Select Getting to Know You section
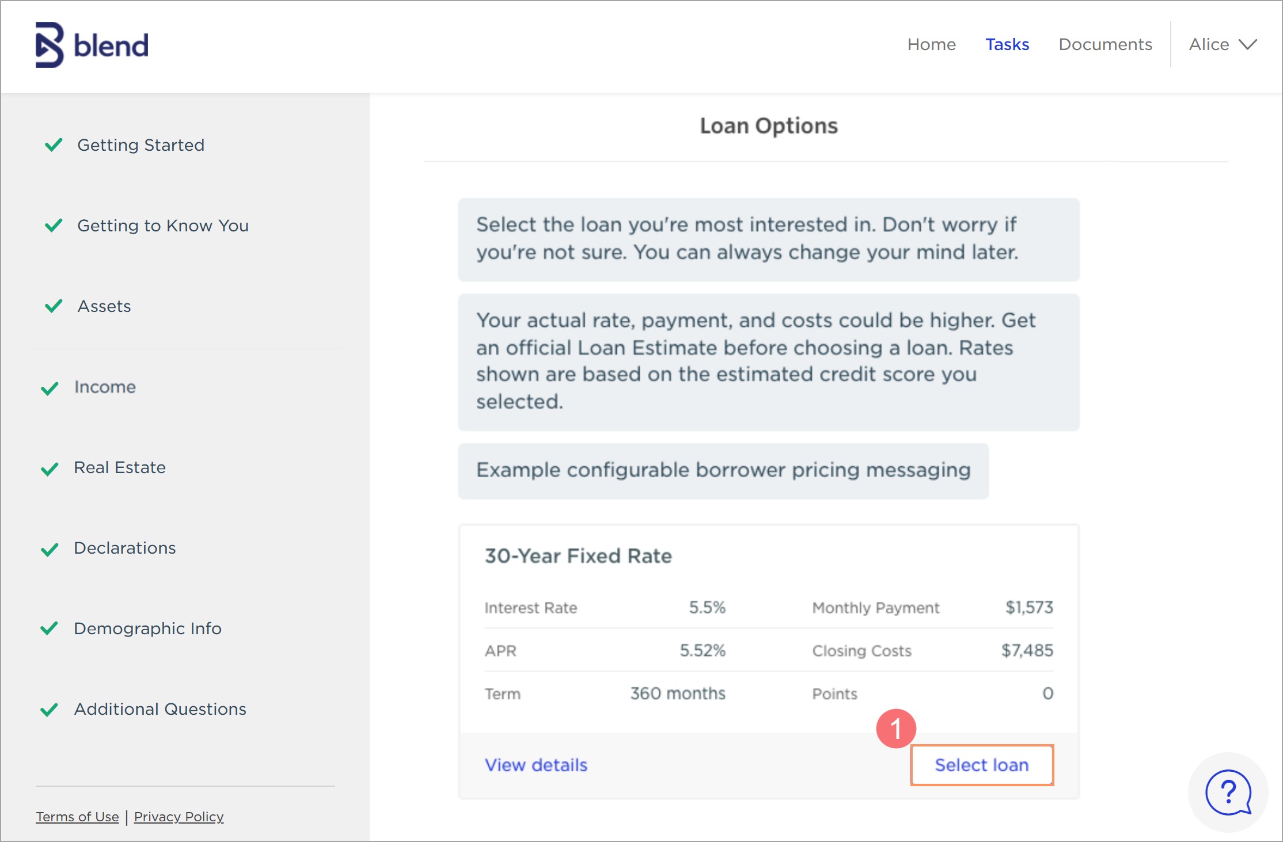Viewport: 1283px width, 842px height. pyautogui.click(x=162, y=226)
